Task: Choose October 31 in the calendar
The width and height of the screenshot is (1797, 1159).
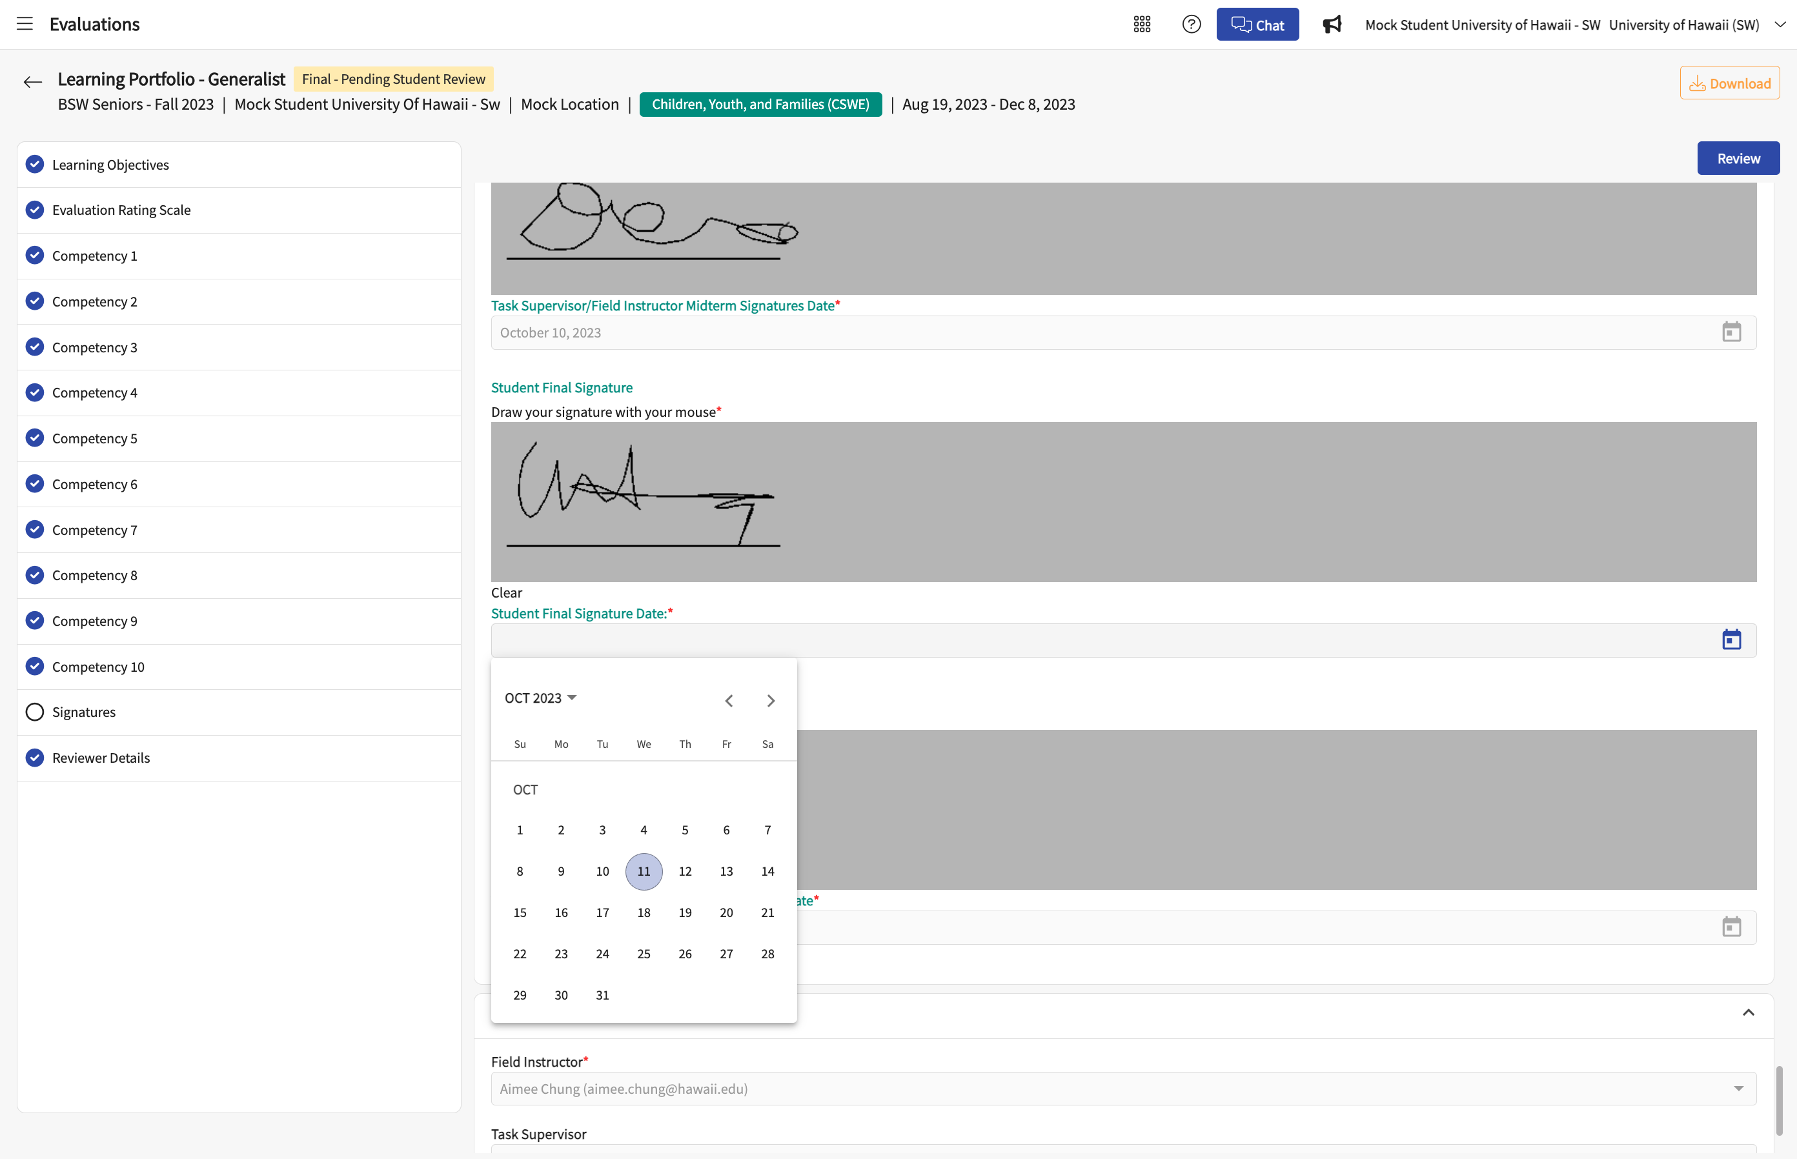Action: 602,995
